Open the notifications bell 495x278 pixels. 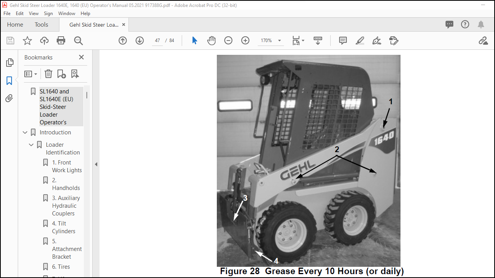click(481, 24)
